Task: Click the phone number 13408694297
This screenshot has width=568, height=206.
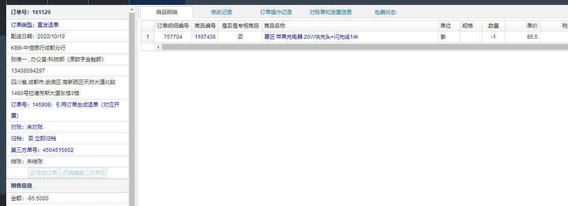Action: (x=28, y=70)
